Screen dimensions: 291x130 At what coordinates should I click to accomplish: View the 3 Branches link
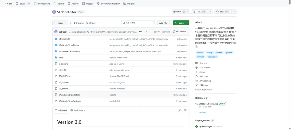pos(77,23)
